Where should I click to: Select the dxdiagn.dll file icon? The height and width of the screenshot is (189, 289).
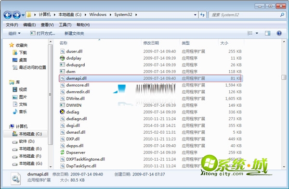[63, 119]
